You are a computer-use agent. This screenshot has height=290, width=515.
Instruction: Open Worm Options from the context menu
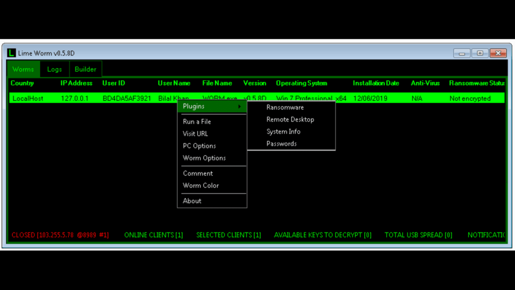pyautogui.click(x=204, y=158)
